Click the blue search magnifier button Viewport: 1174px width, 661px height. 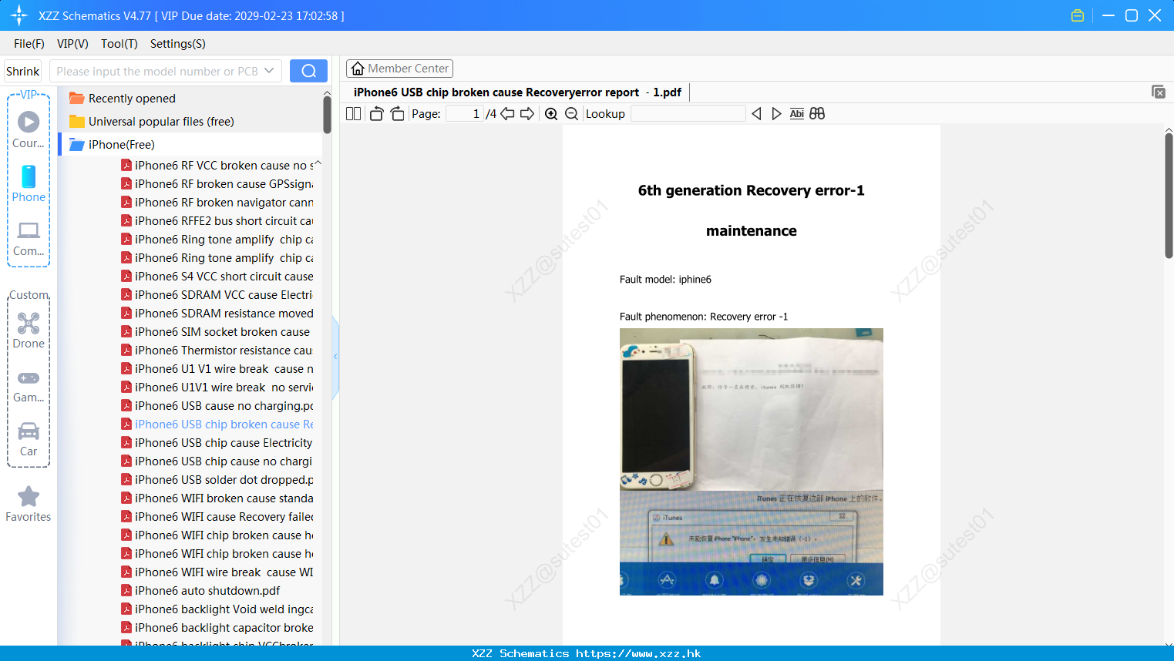pyautogui.click(x=308, y=71)
